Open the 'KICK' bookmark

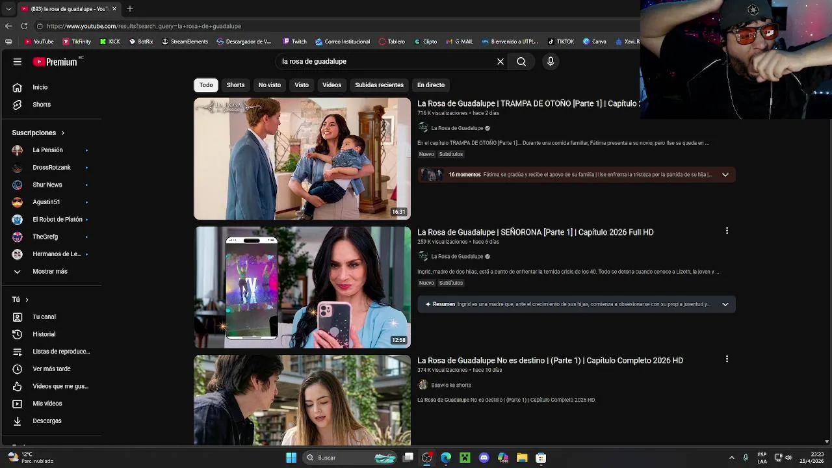pos(110,42)
